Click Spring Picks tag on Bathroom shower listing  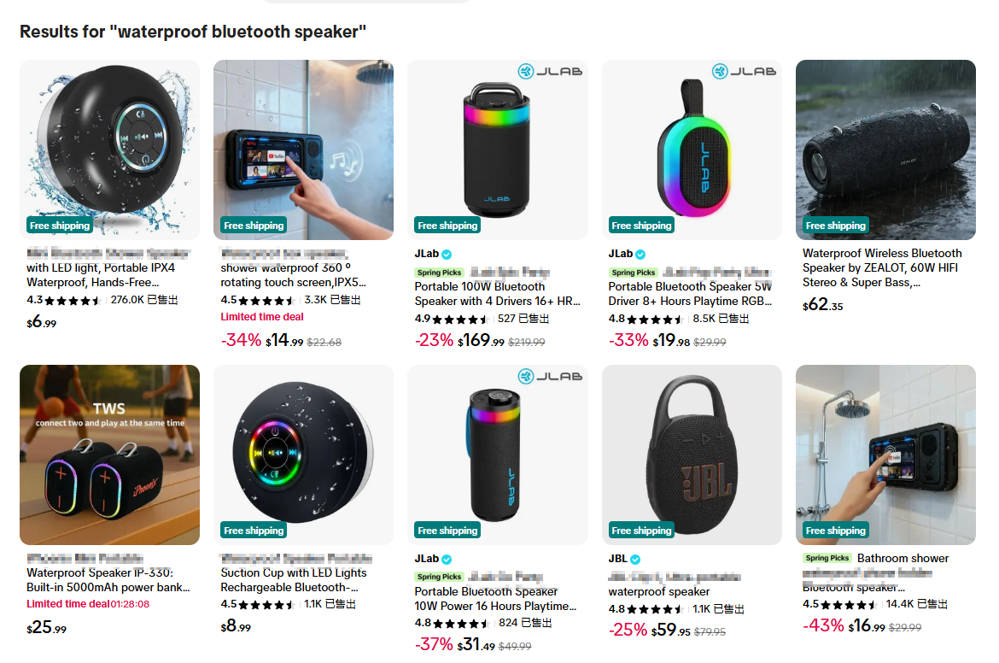(827, 559)
